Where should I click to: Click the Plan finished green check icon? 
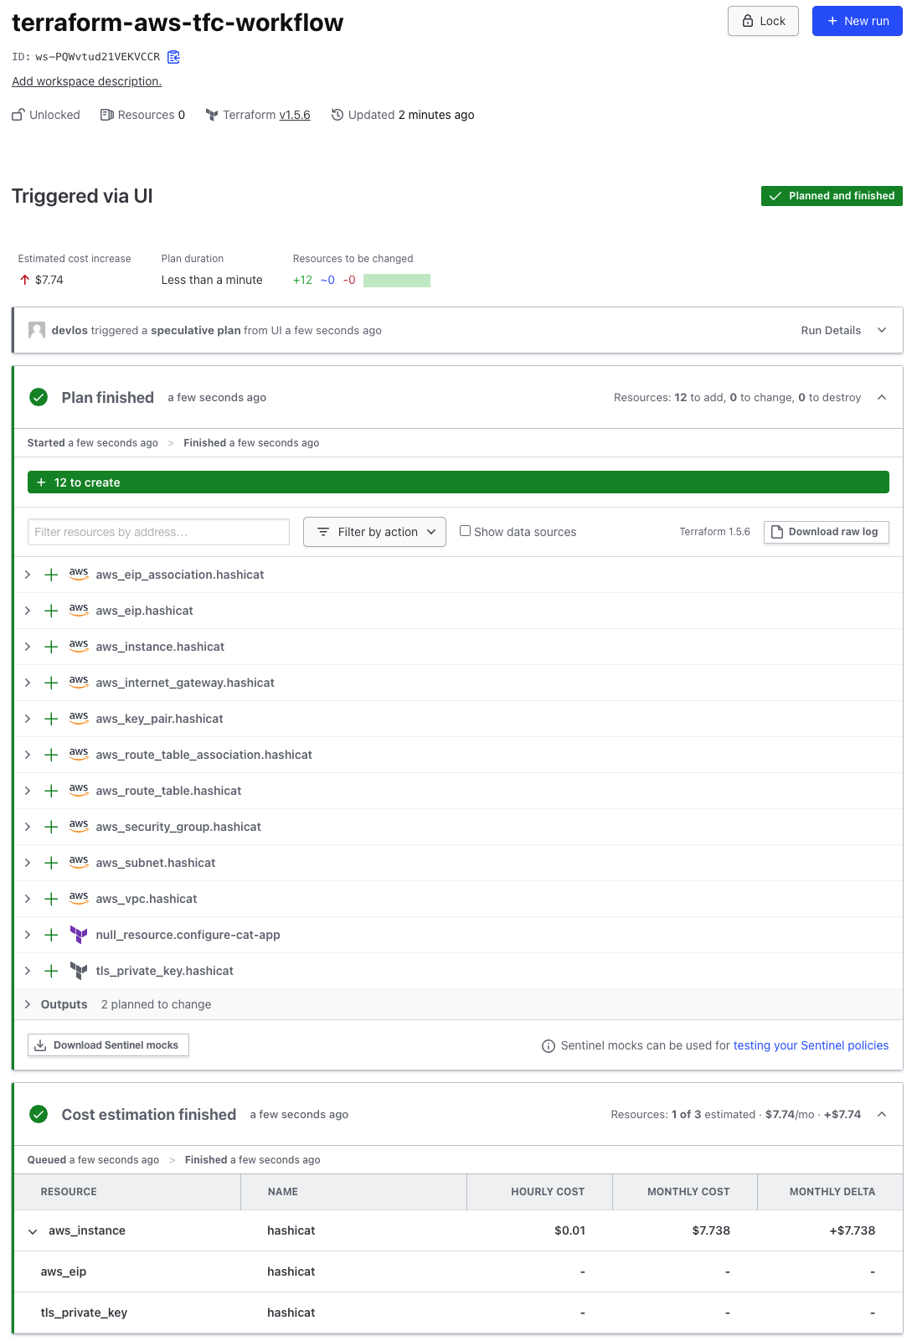click(39, 397)
